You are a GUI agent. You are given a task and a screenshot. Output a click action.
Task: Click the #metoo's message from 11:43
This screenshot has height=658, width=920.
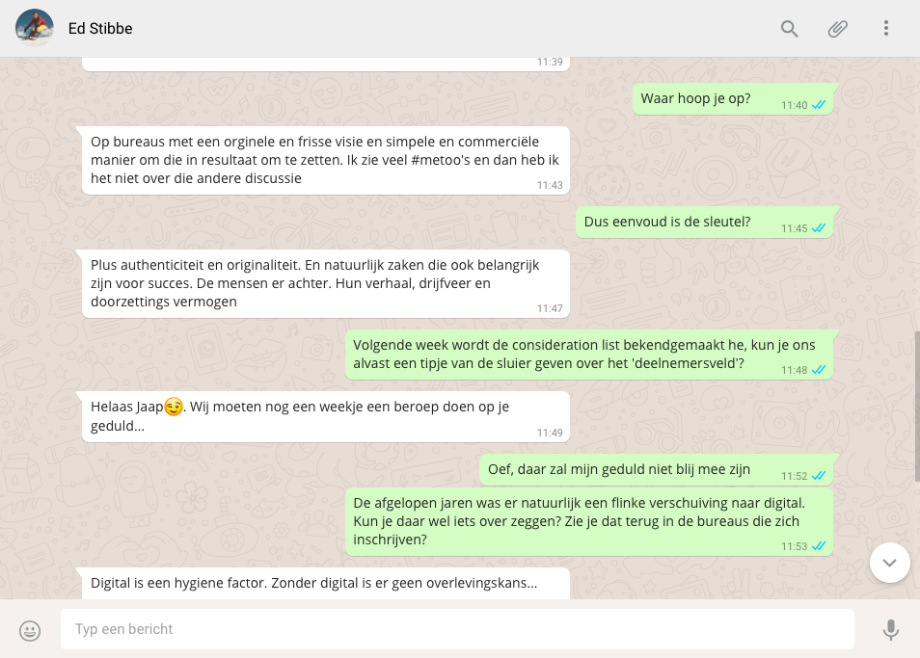coord(326,161)
